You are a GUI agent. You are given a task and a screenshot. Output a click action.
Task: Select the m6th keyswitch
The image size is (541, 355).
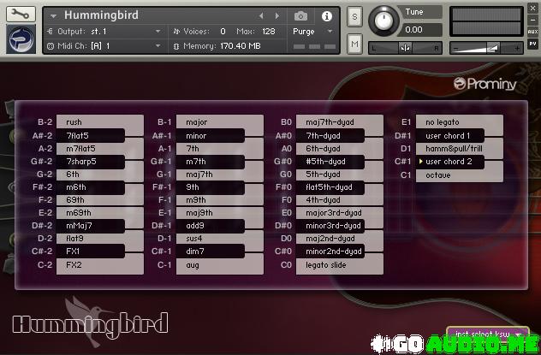click(x=91, y=187)
